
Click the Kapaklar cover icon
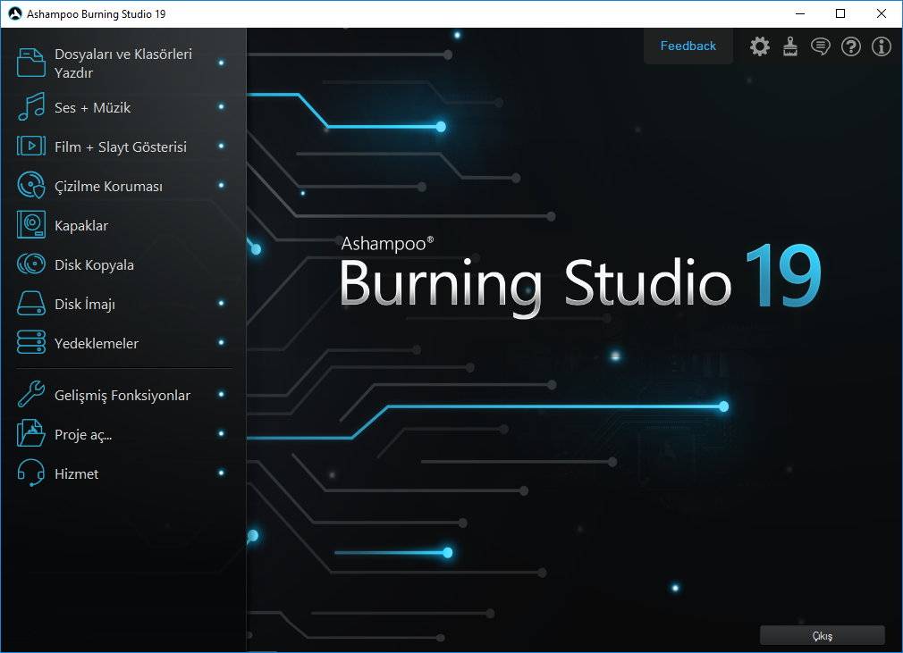[31, 225]
